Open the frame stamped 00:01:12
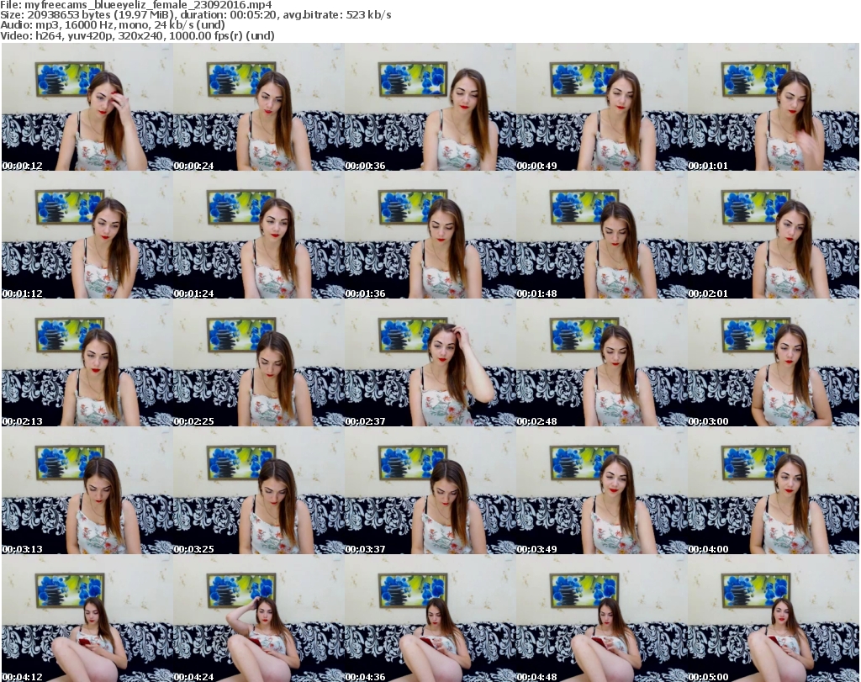861x682 pixels. [87, 235]
